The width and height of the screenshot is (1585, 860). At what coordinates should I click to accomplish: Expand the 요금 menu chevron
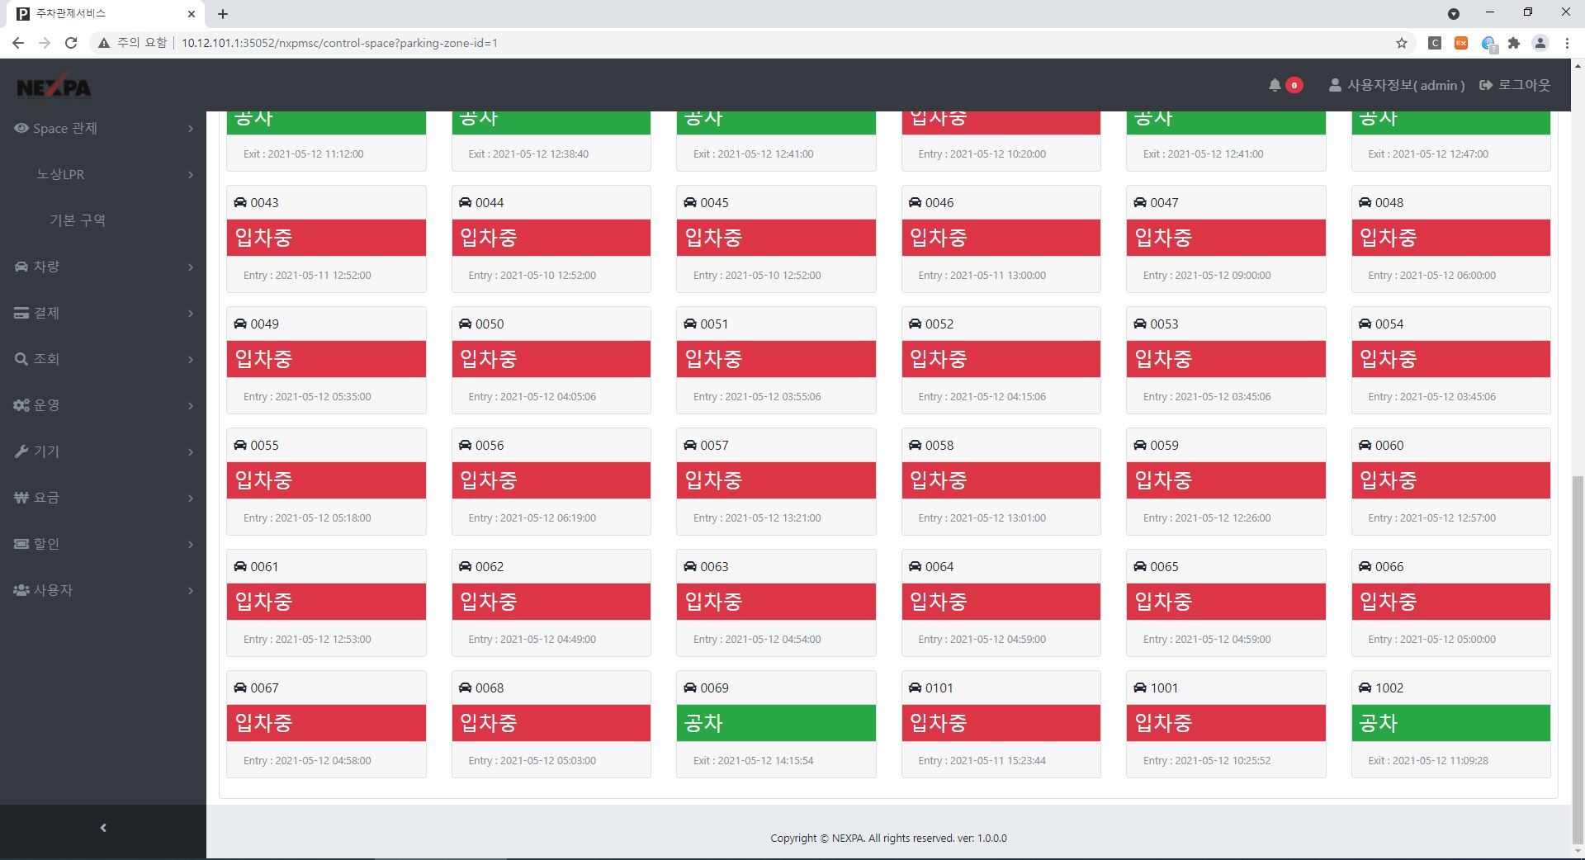pyautogui.click(x=191, y=498)
